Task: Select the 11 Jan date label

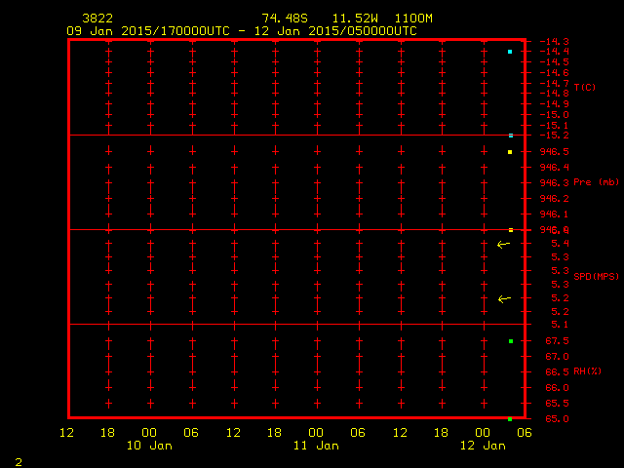Action: pos(316,446)
